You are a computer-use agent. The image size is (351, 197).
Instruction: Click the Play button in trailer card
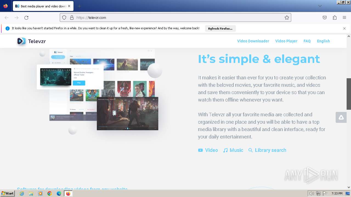[x=79, y=83]
